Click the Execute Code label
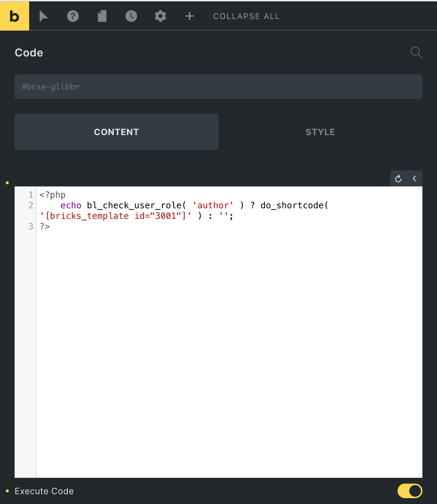437x504 pixels. click(x=44, y=491)
